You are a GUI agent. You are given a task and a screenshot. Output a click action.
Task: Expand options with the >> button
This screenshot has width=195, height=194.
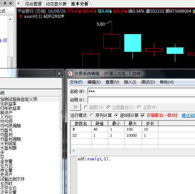(x=75, y=107)
